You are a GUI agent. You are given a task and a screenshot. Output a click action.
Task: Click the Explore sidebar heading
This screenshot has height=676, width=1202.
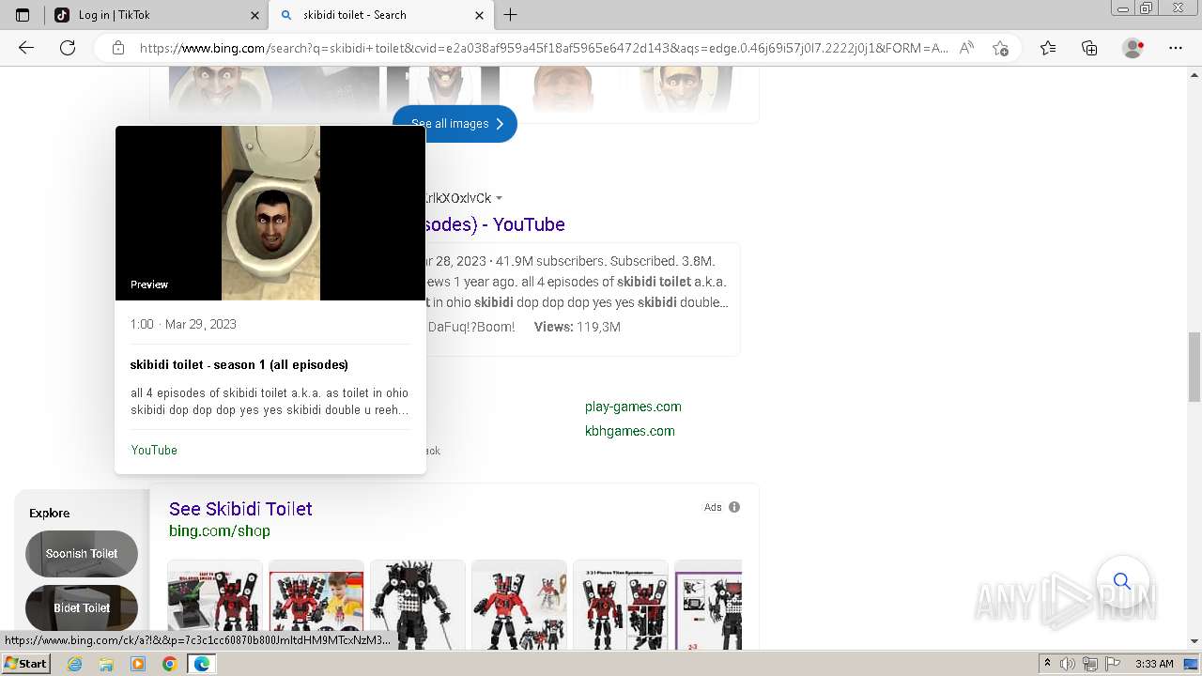(50, 514)
